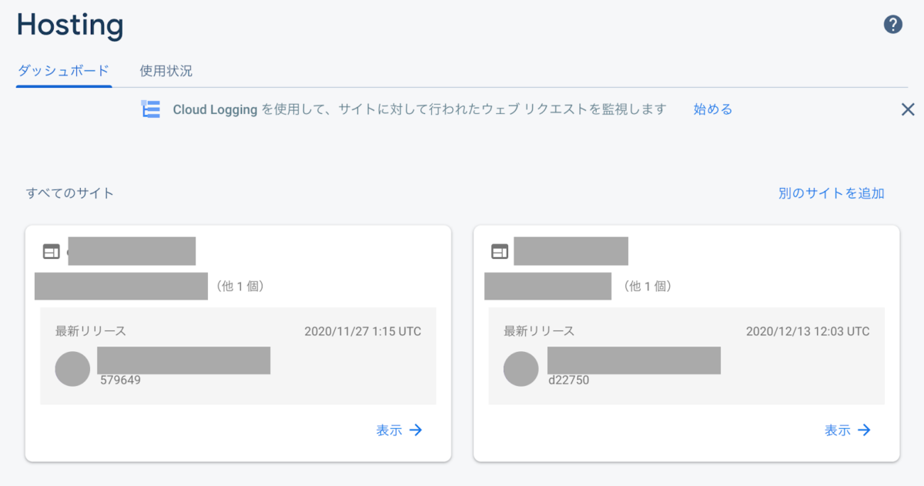Click 始める to set up Cloud Logging
924x486 pixels.
pyautogui.click(x=711, y=109)
